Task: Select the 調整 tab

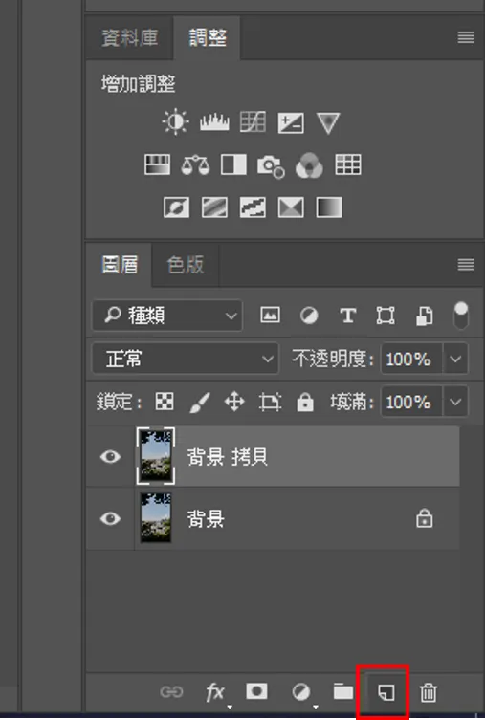Action: (x=208, y=37)
